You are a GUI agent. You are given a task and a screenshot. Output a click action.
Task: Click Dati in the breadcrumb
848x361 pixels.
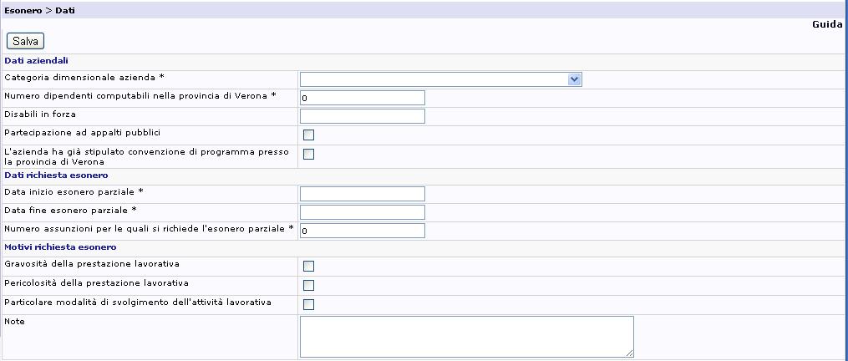pyautogui.click(x=66, y=10)
